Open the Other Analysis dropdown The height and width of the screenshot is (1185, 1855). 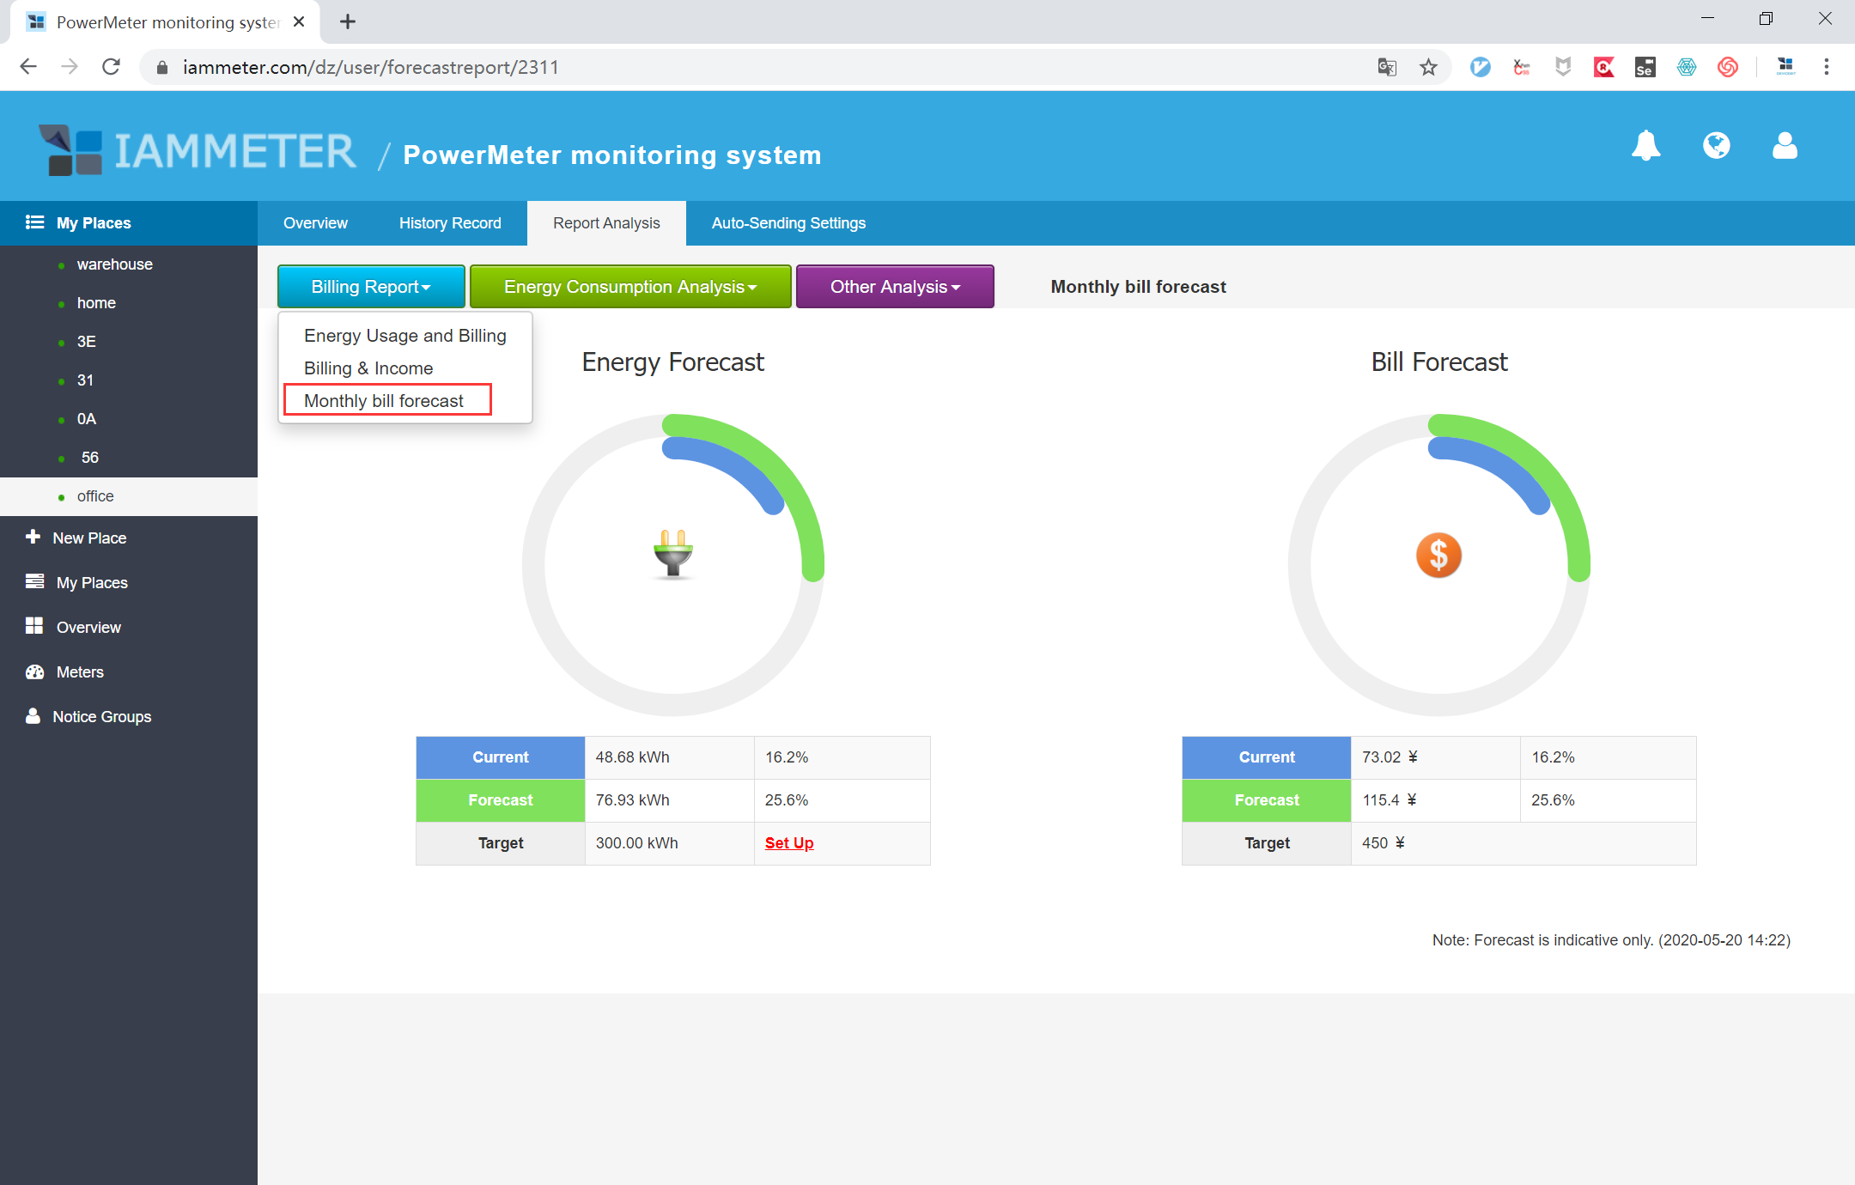[894, 287]
